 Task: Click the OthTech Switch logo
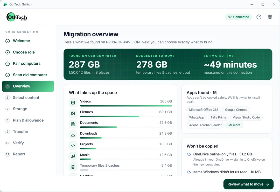[x=17, y=17]
